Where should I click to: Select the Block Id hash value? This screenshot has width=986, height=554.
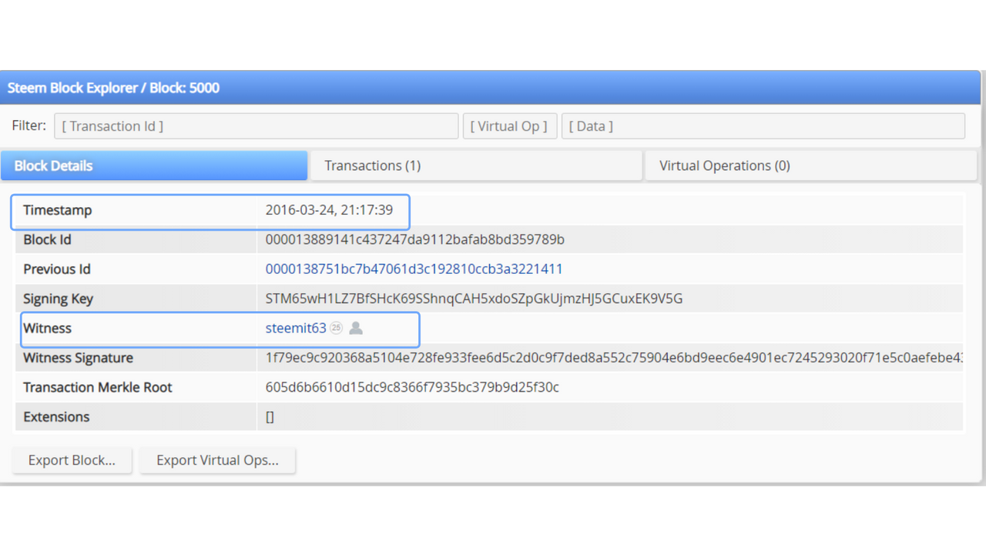click(414, 239)
